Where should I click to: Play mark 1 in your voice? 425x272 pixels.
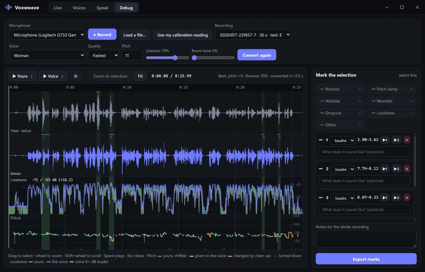point(385,140)
